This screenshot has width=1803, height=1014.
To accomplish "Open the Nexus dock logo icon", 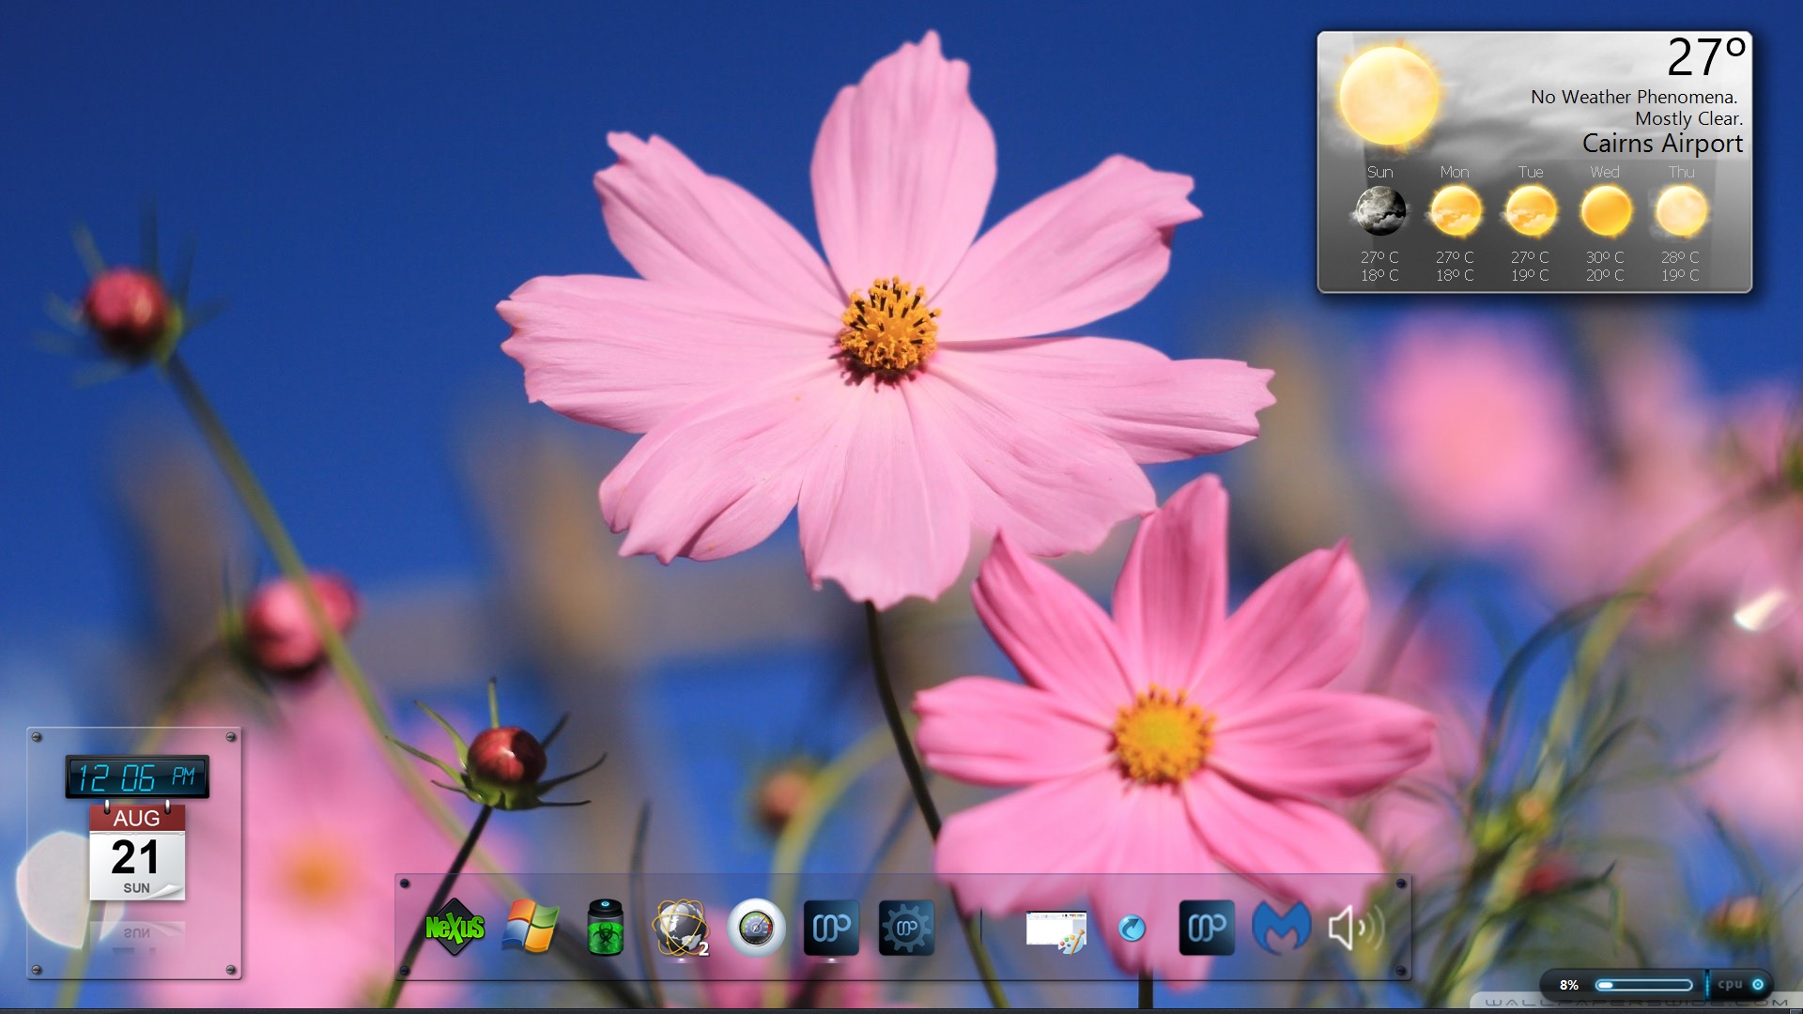I will pos(455,928).
